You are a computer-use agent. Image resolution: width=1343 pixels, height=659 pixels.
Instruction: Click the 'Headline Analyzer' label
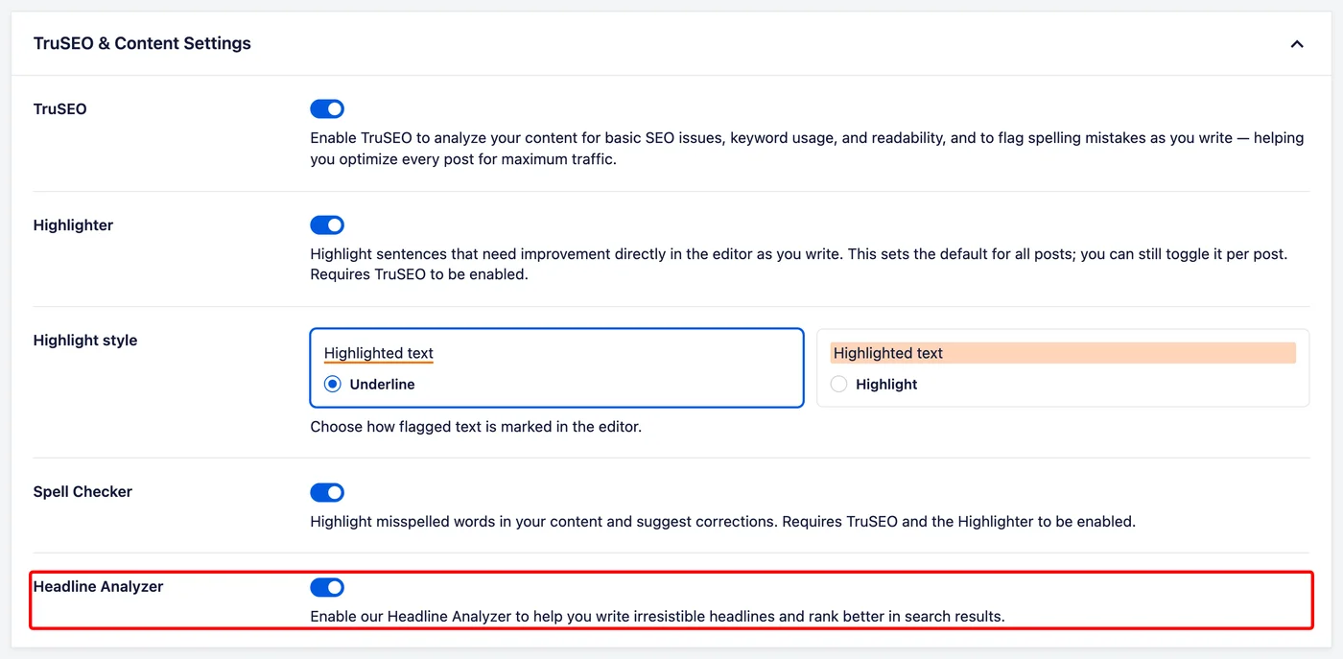pyautogui.click(x=99, y=586)
